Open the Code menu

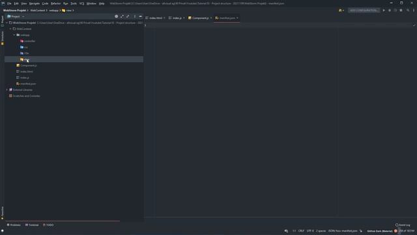point(45,3)
